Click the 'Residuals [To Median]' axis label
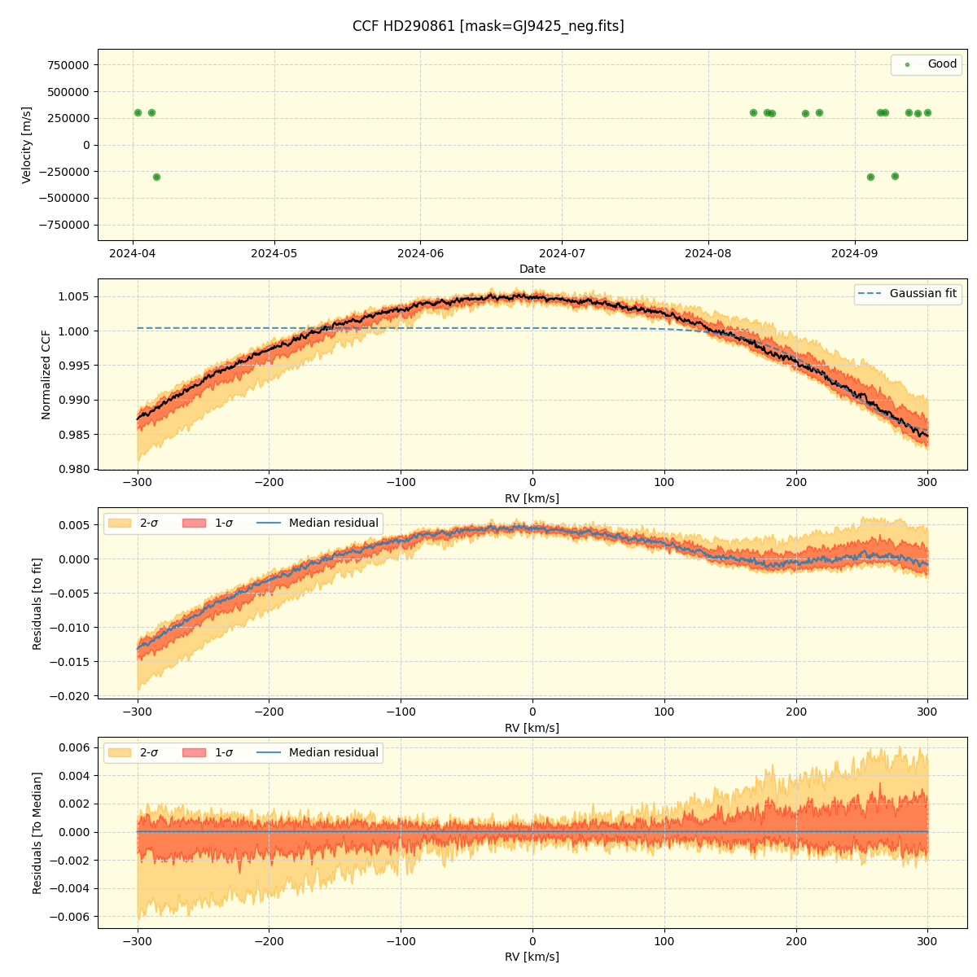Image resolution: width=977 pixels, height=977 pixels. (x=37, y=833)
